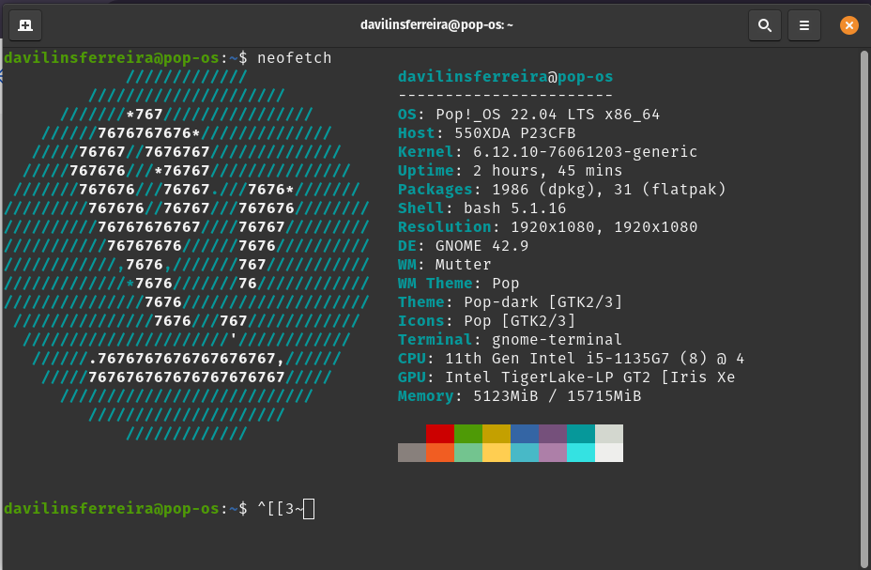Click the typed neofetch command
871x570 pixels.
[295, 58]
